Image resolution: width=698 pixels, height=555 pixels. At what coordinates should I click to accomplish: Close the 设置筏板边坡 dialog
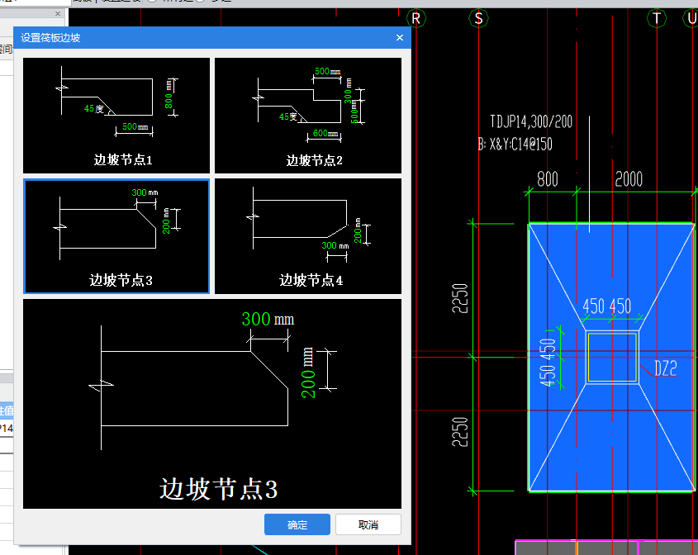point(400,38)
